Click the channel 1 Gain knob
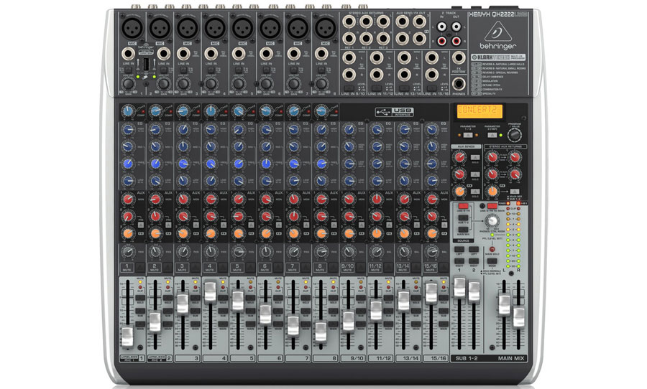Viewport: 647px width, 389px height. tap(128, 84)
